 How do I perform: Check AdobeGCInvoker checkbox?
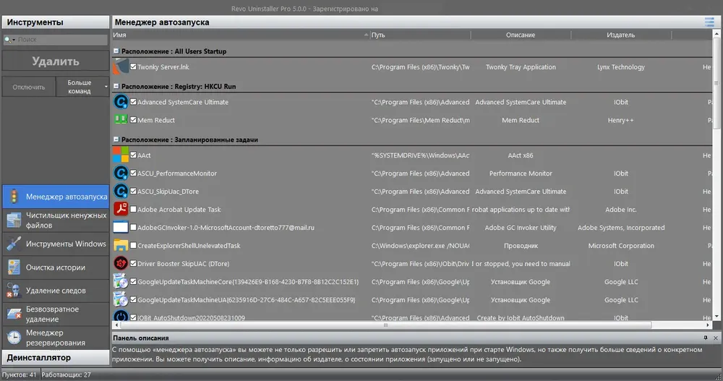[x=133, y=227]
